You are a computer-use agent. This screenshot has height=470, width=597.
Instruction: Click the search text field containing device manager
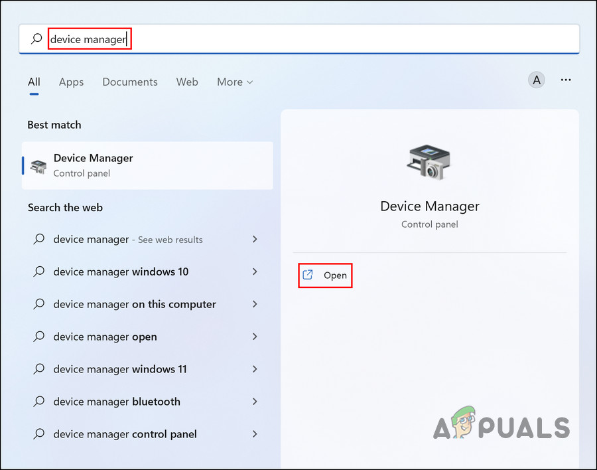click(x=299, y=39)
